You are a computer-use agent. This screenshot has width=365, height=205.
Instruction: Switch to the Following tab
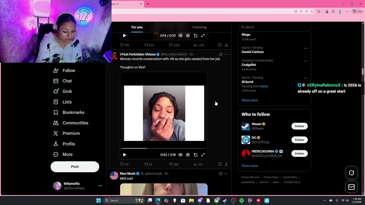(x=200, y=27)
